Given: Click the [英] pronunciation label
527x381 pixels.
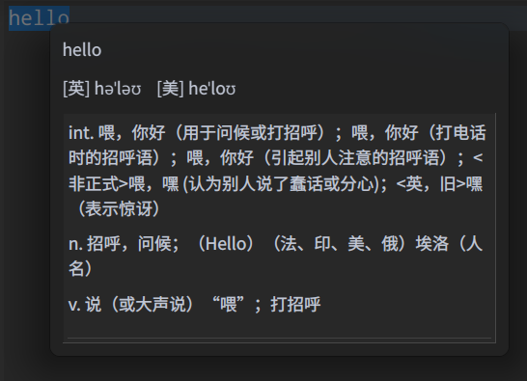Looking at the screenshot, I should (x=76, y=89).
